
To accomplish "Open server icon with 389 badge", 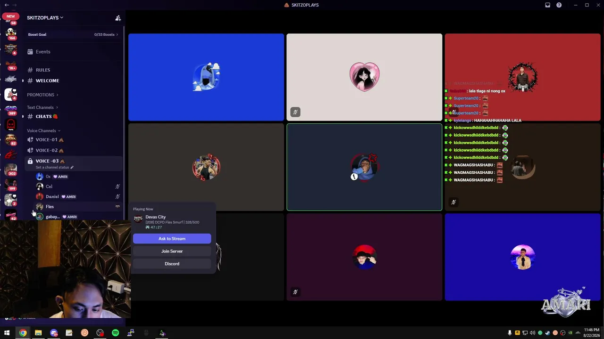I will [11, 110].
